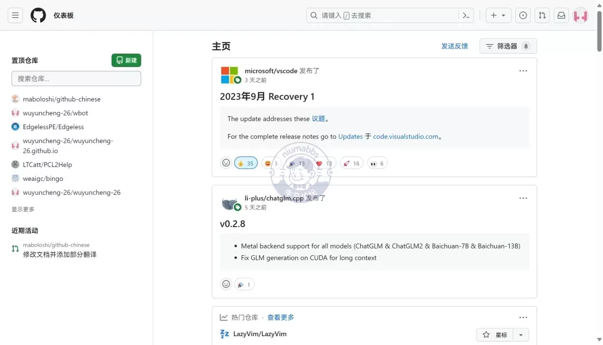Screen dimensions: 603x345
Task: Expand sidebar repos with 显示更多
Action: [x=23, y=209]
